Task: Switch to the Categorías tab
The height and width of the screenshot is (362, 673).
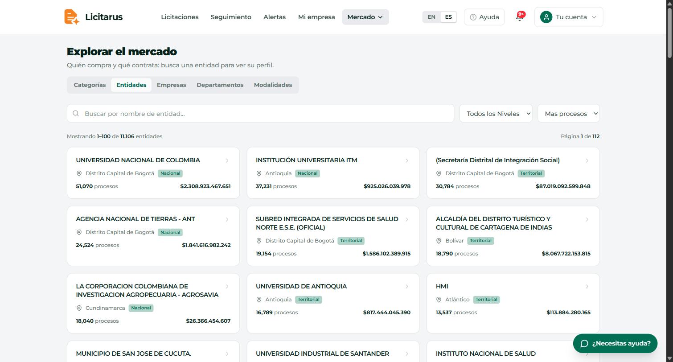Action: (x=90, y=85)
